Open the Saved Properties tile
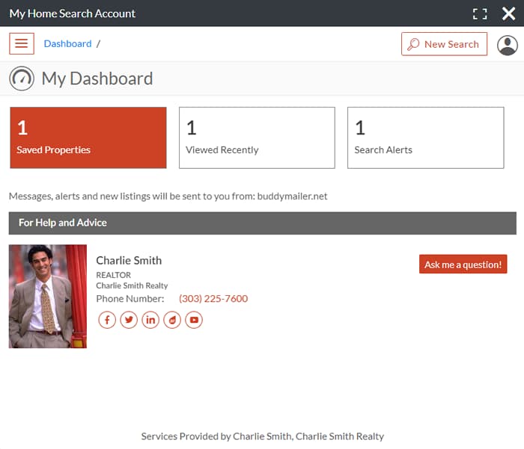 click(88, 137)
